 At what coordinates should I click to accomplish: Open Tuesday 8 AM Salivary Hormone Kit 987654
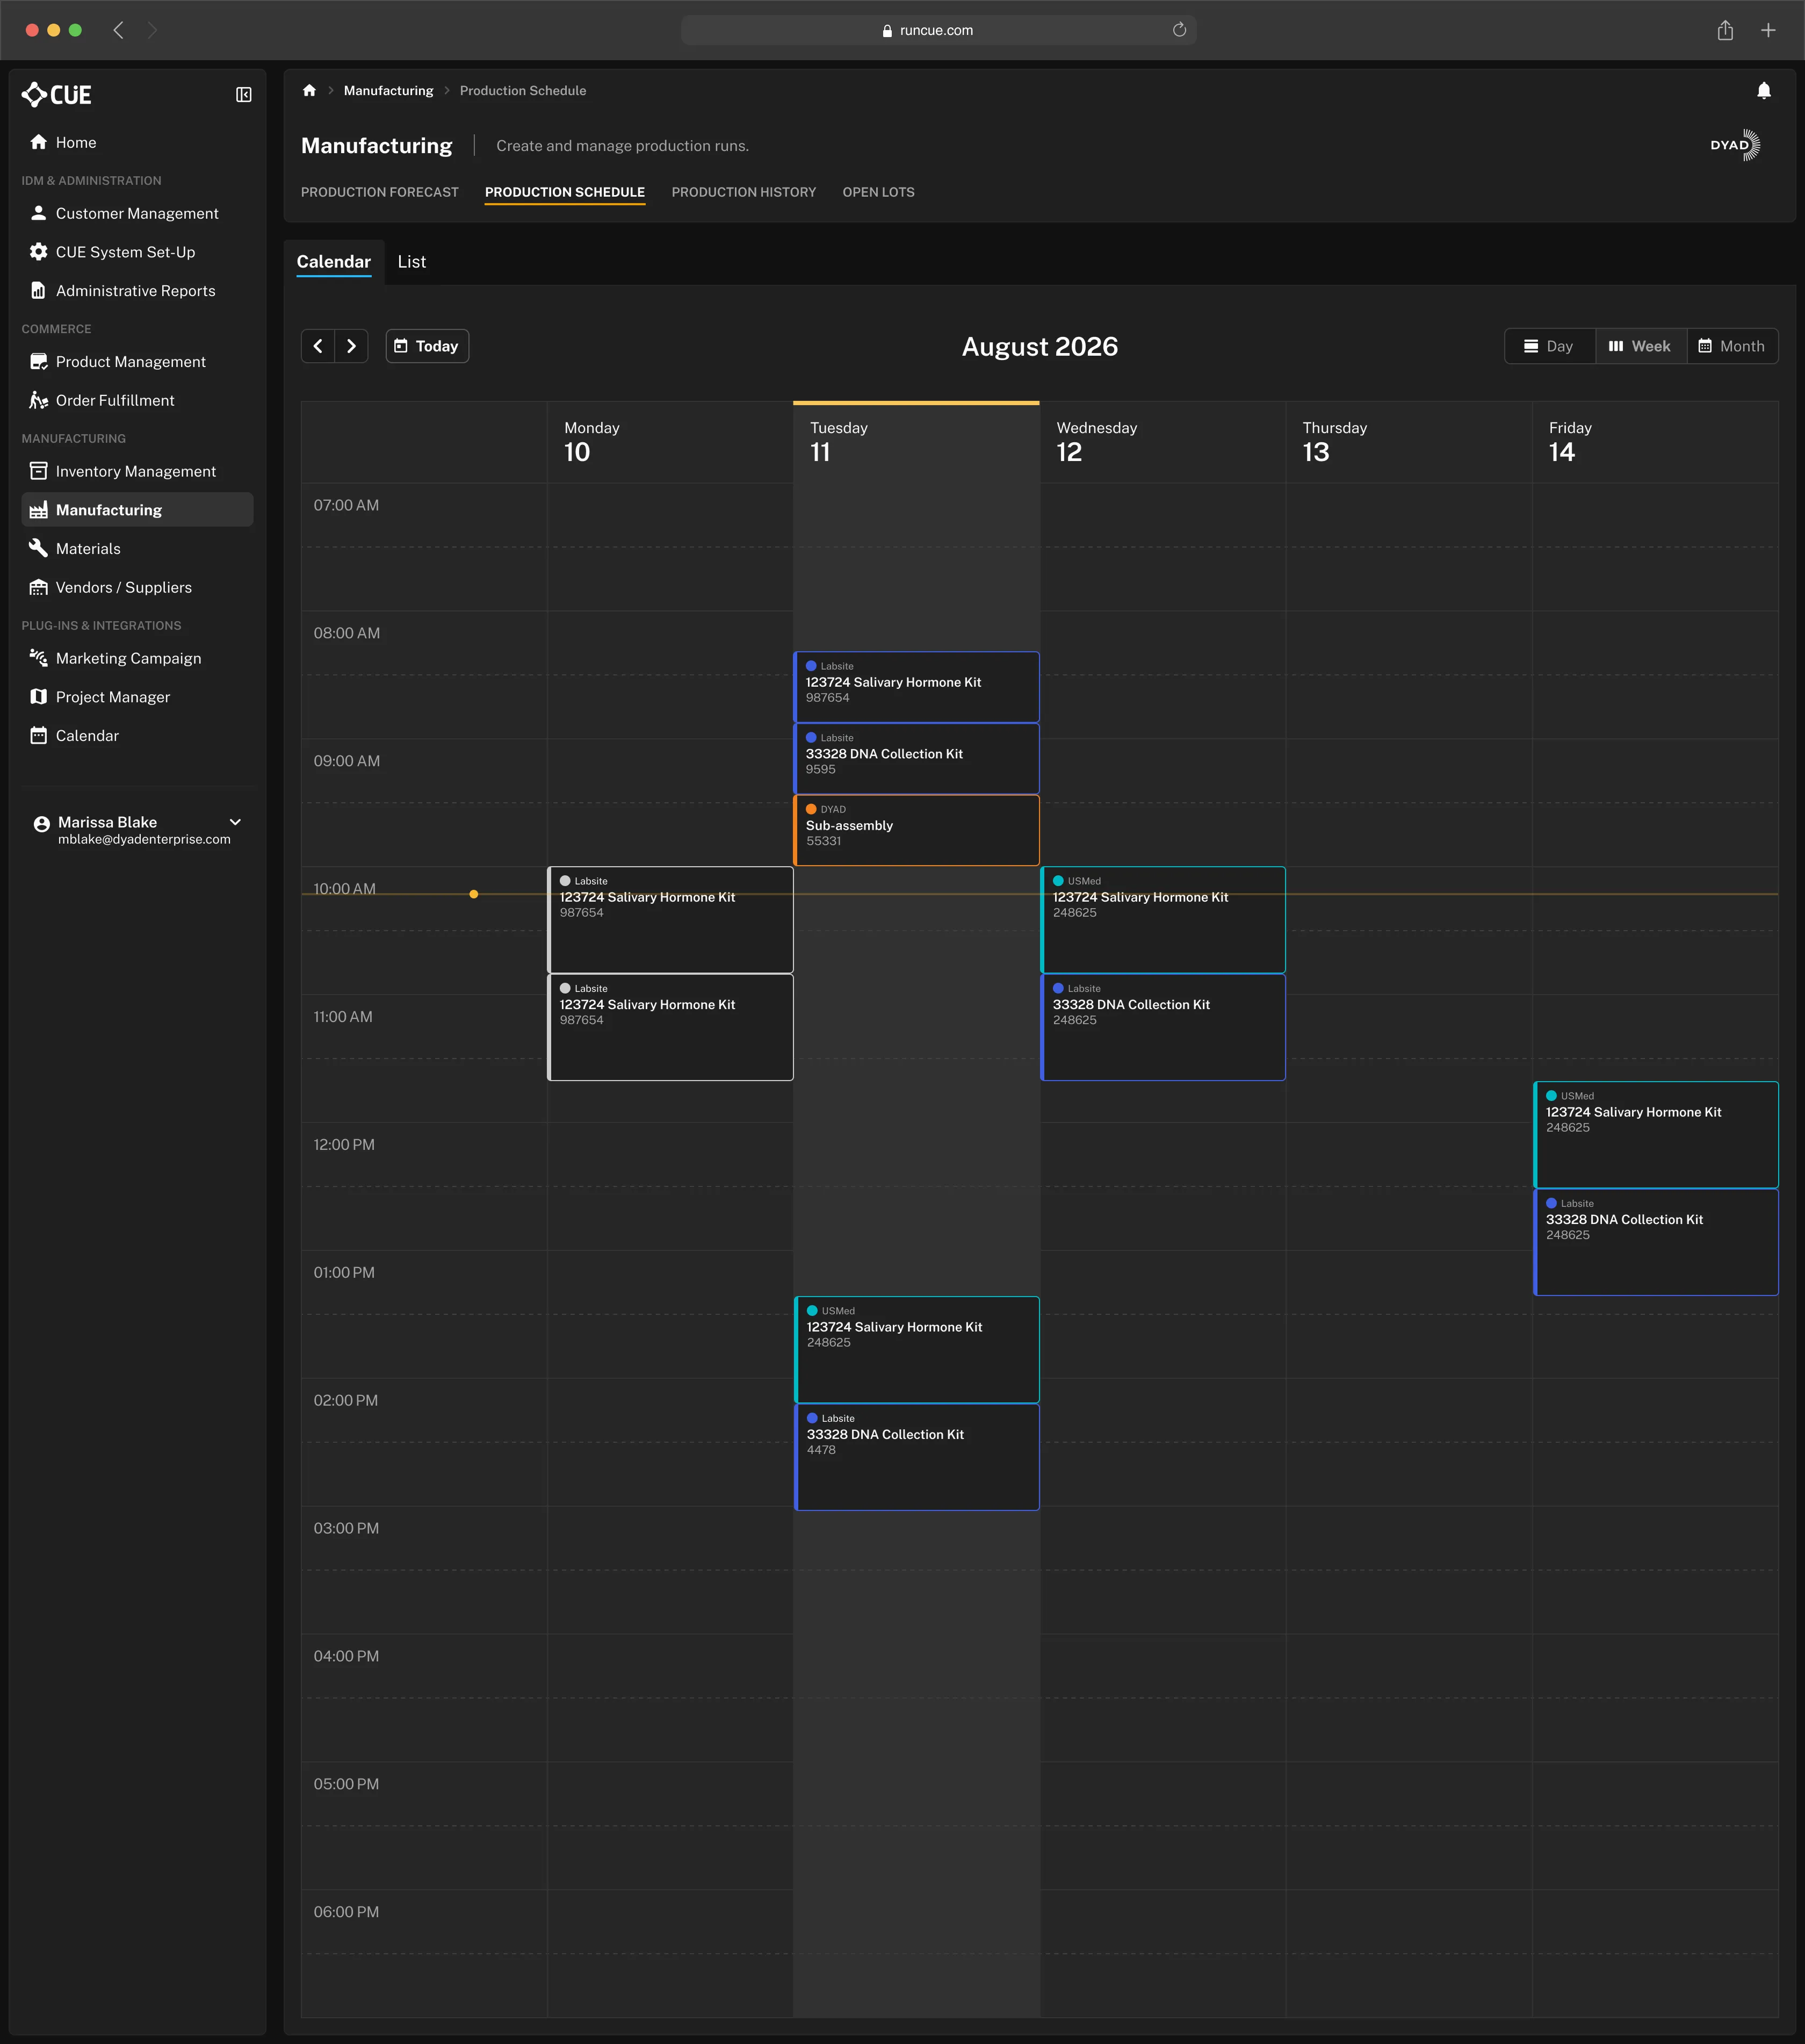pyautogui.click(x=916, y=687)
